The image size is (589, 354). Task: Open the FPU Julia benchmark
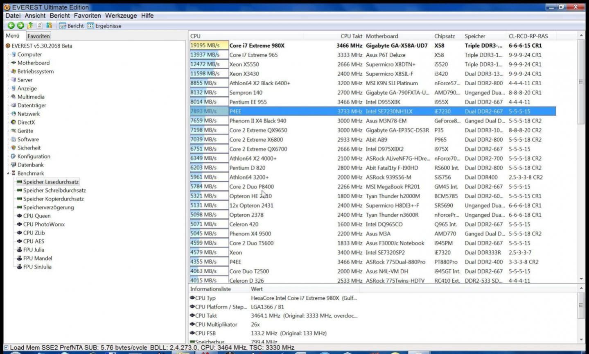tap(30, 250)
